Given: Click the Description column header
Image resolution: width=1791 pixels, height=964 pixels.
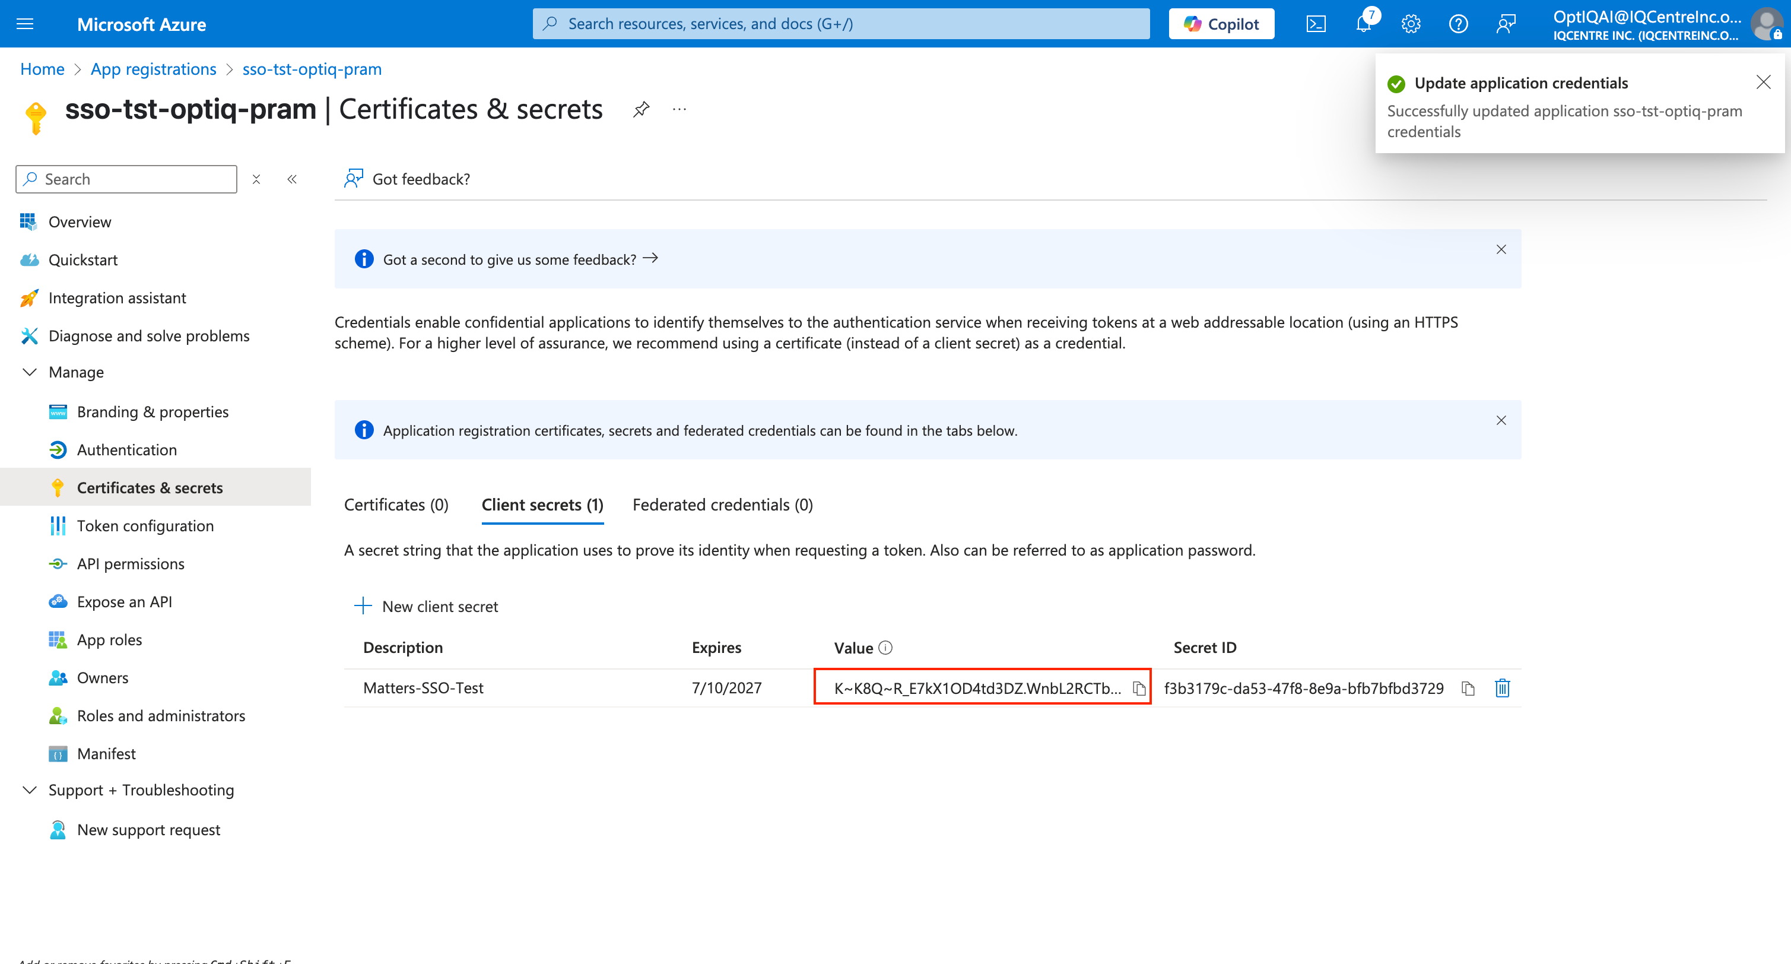Looking at the screenshot, I should coord(402,648).
